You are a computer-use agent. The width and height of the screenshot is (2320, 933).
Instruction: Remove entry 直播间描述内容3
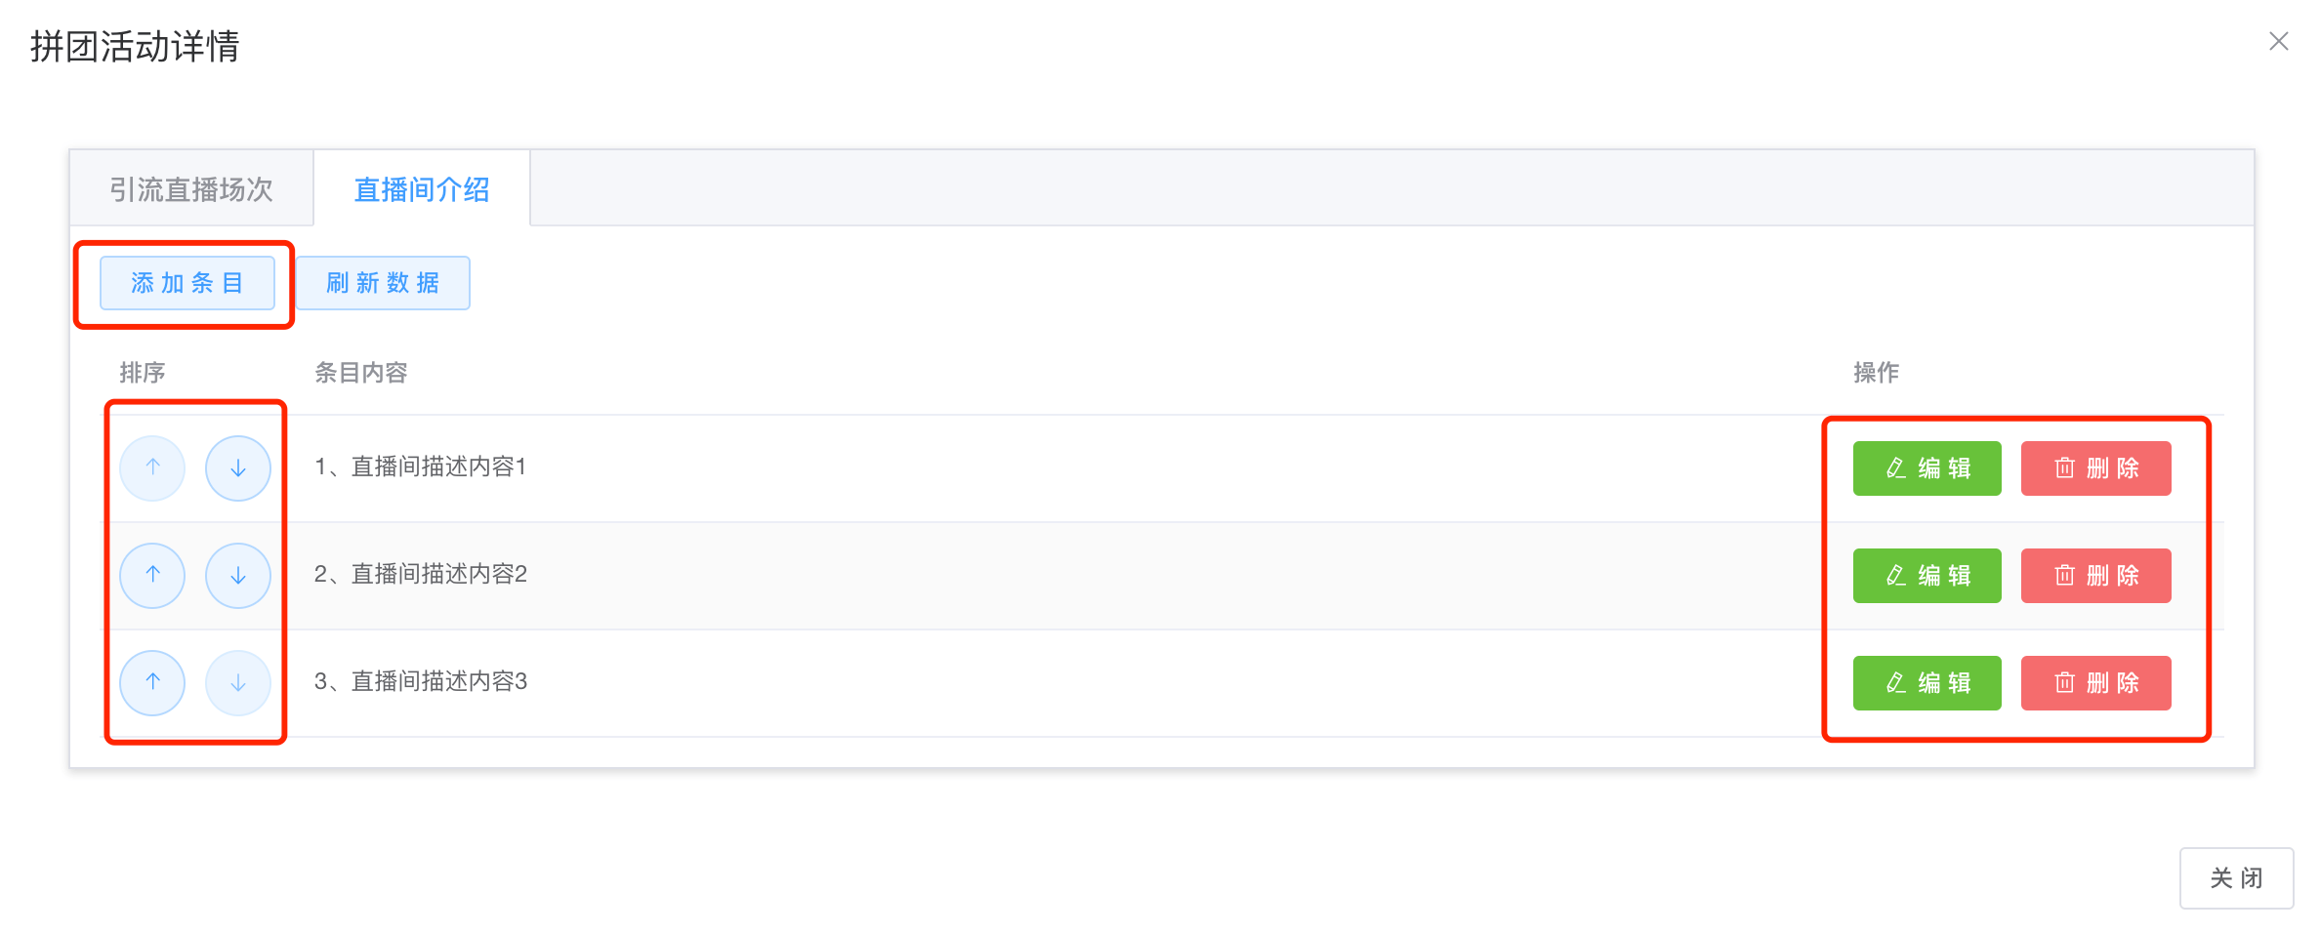point(2095,683)
